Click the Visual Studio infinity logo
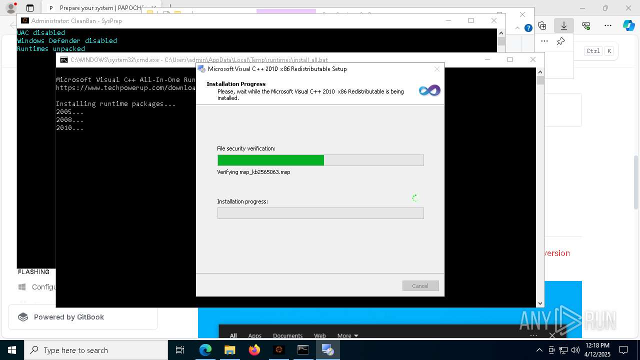The height and width of the screenshot is (360, 640). click(x=429, y=90)
